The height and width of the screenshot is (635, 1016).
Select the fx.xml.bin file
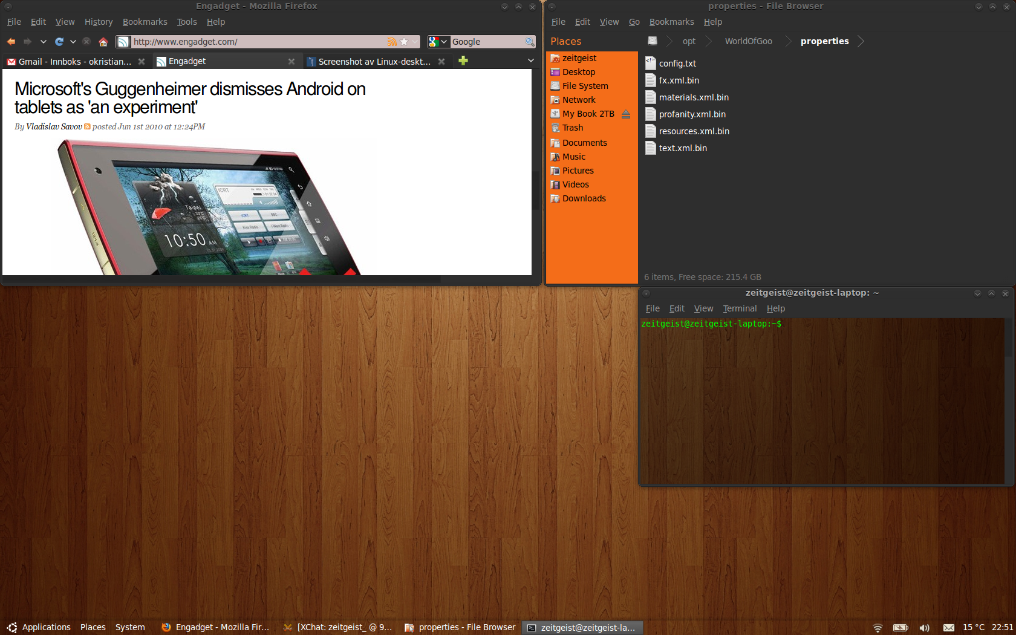[x=672, y=80]
